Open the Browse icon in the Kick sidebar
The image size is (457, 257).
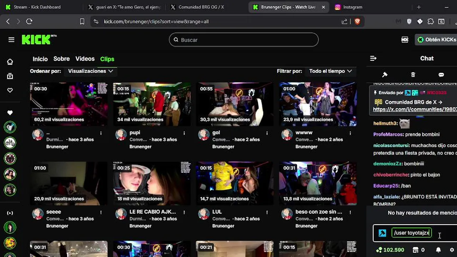(10, 76)
